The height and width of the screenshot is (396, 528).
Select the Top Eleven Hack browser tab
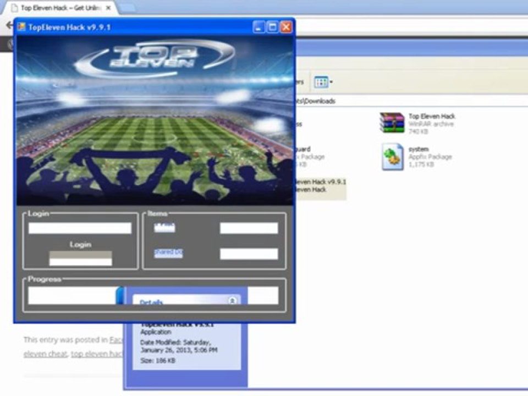(61, 8)
